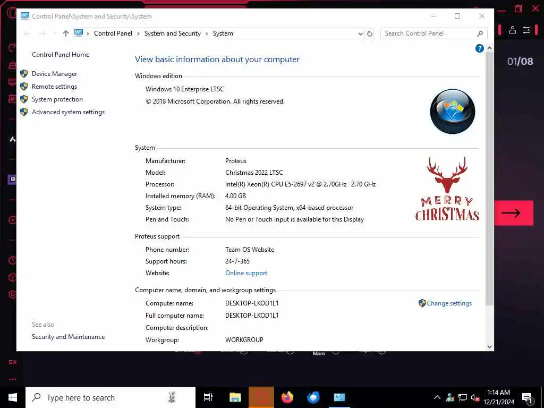The image size is (544, 408).
Task: Show hidden system tray icons
Action: 437,397
